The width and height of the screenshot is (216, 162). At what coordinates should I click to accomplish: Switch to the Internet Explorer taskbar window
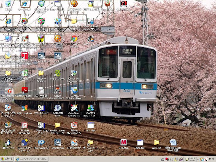[31, 159]
